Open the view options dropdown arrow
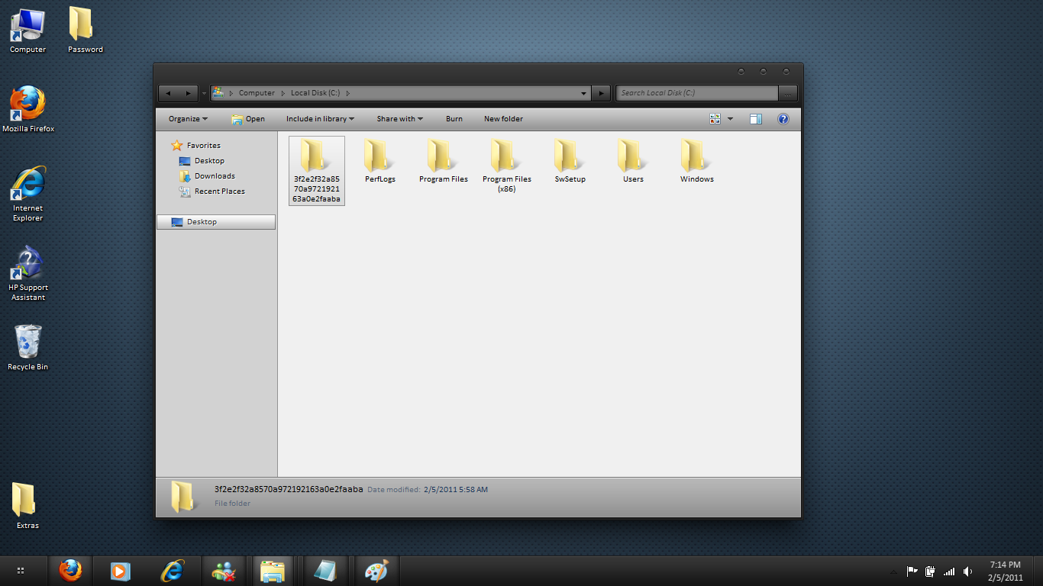The width and height of the screenshot is (1043, 586). pyautogui.click(x=730, y=119)
